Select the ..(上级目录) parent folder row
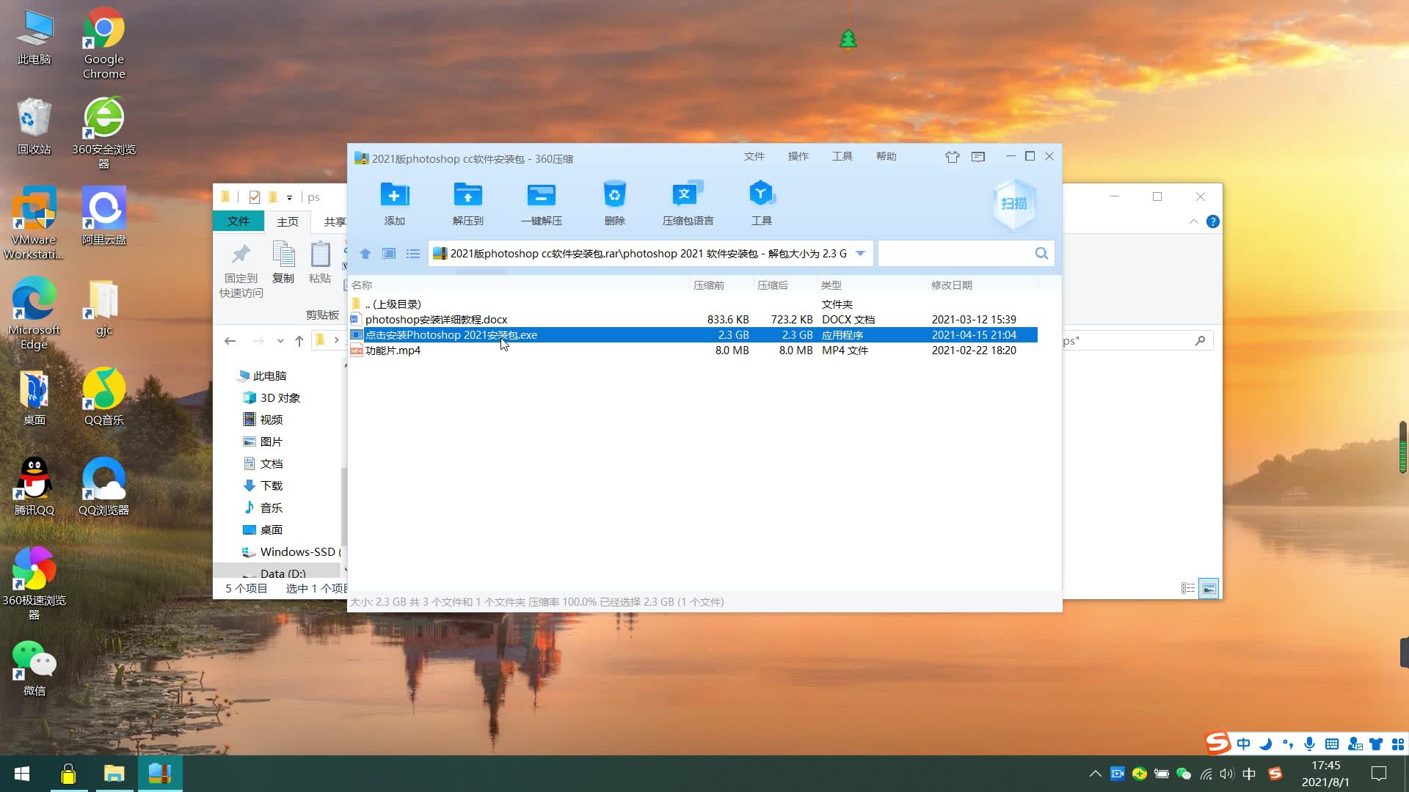The image size is (1409, 792). 693,304
